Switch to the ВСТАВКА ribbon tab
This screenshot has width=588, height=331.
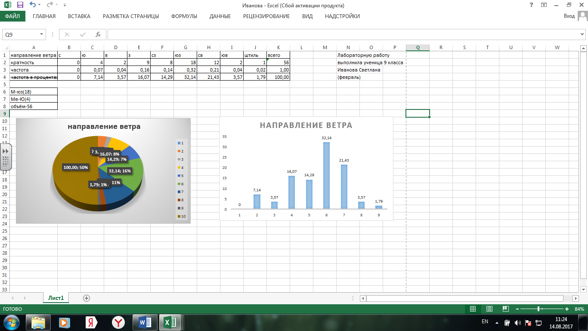coord(79,16)
